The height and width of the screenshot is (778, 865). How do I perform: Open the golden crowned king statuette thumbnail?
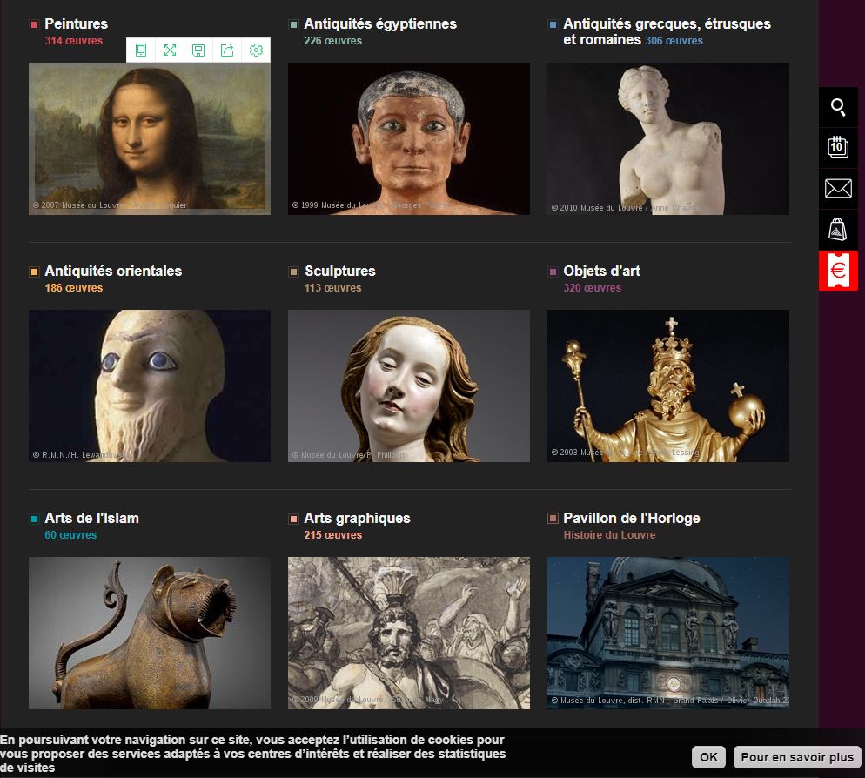668,386
